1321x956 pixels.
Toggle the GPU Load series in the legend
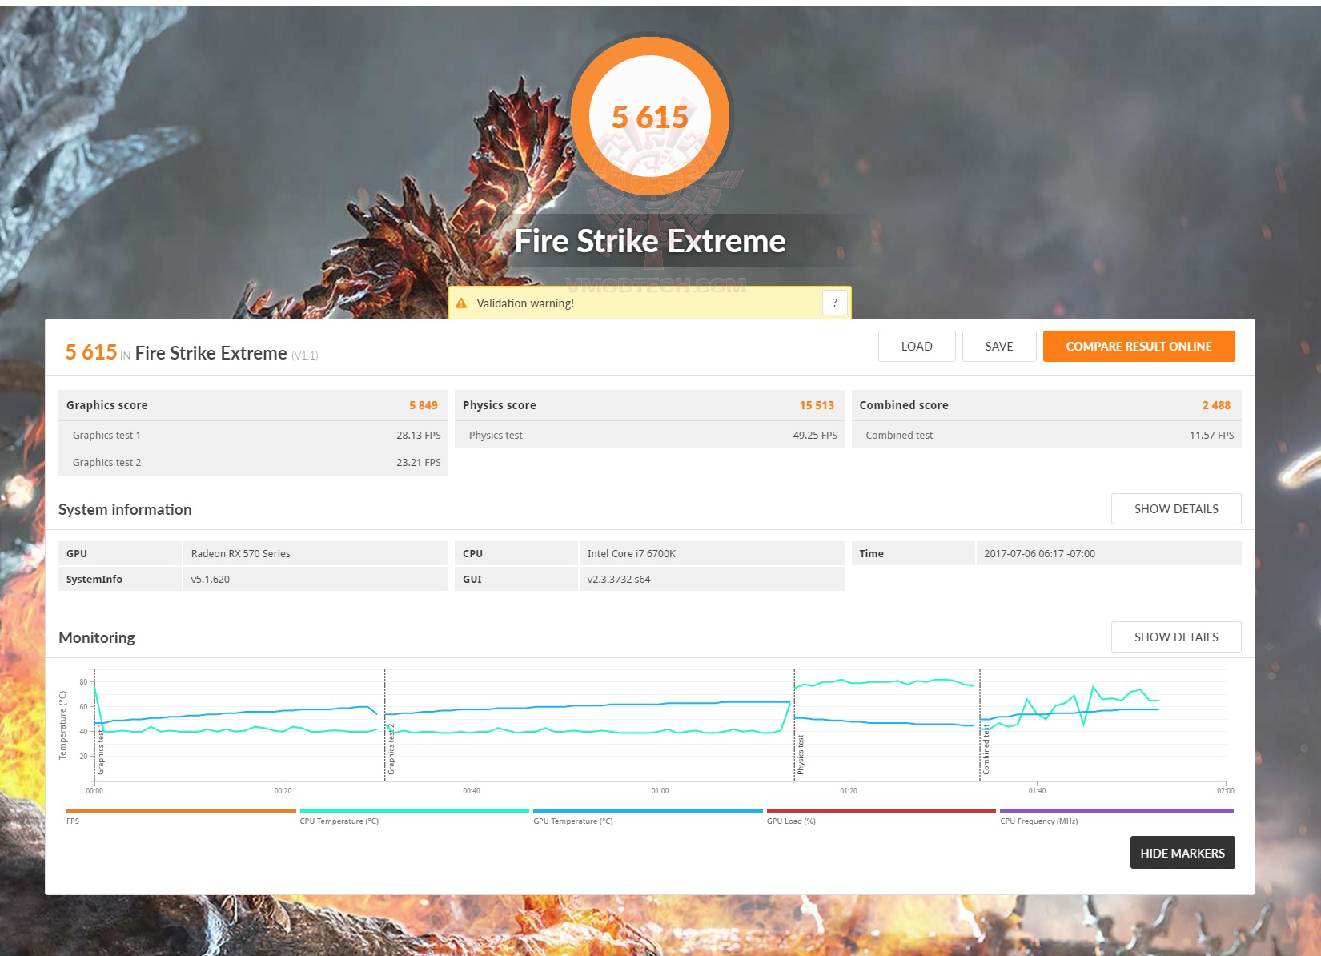pyautogui.click(x=791, y=821)
